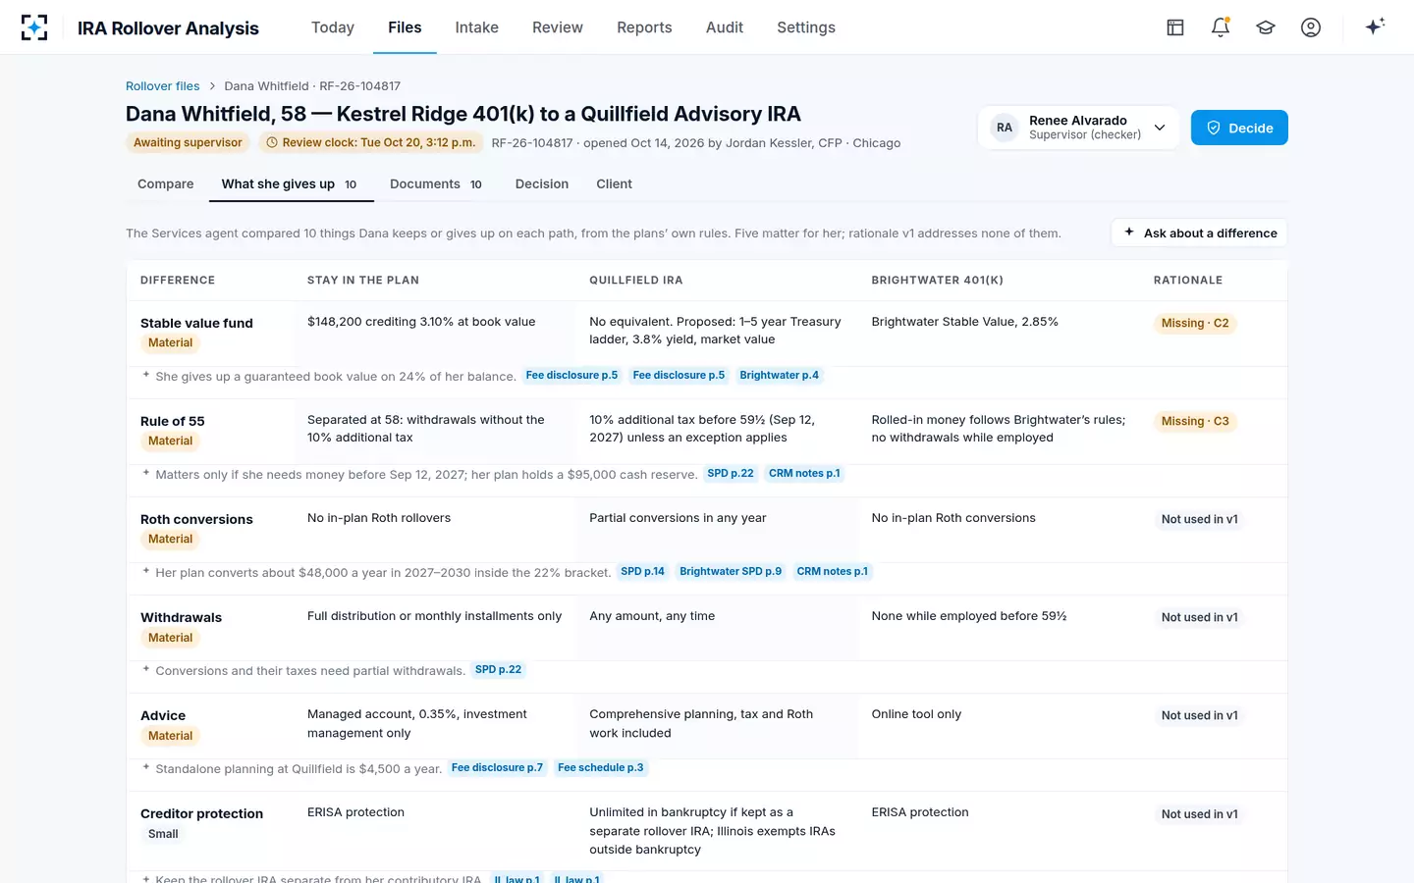Click the Missing · C2 rationale badge
This screenshot has height=883, width=1414.
pyautogui.click(x=1195, y=324)
